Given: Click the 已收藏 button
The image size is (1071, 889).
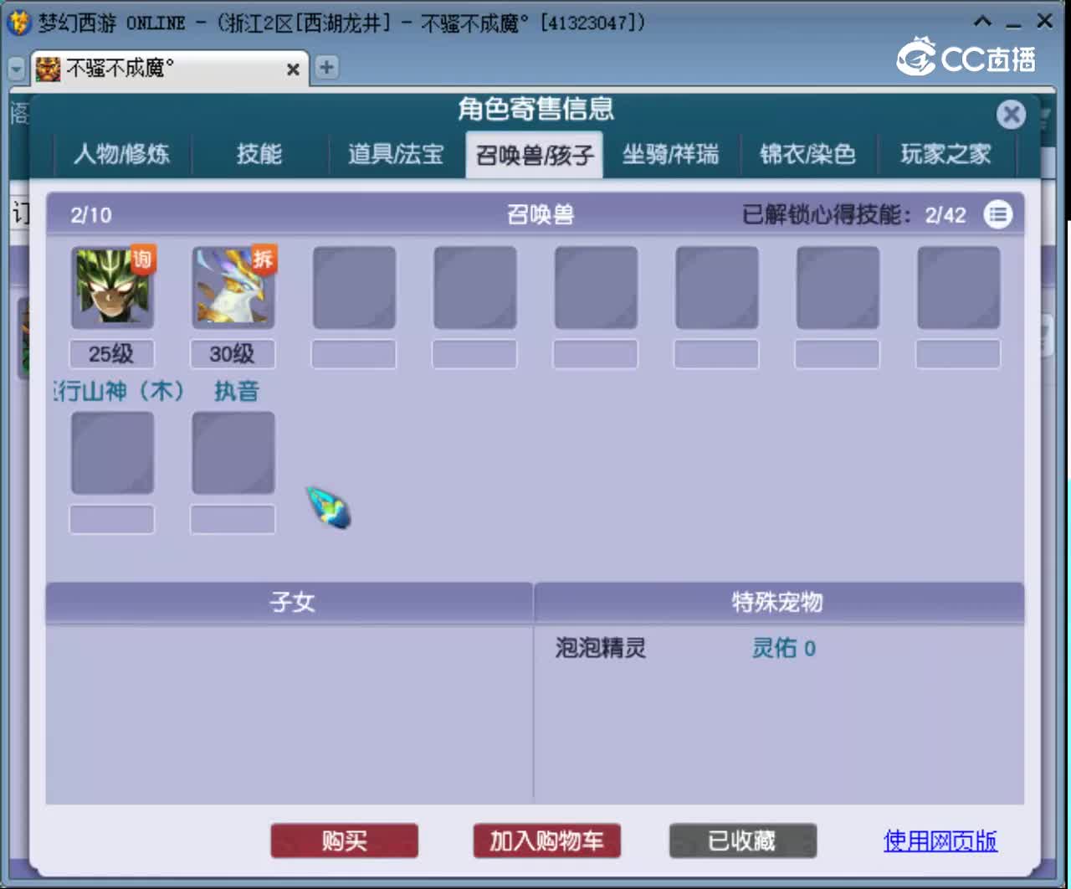Looking at the screenshot, I should (x=742, y=840).
